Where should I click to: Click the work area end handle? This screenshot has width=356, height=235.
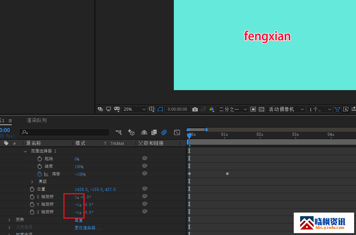click(206, 130)
